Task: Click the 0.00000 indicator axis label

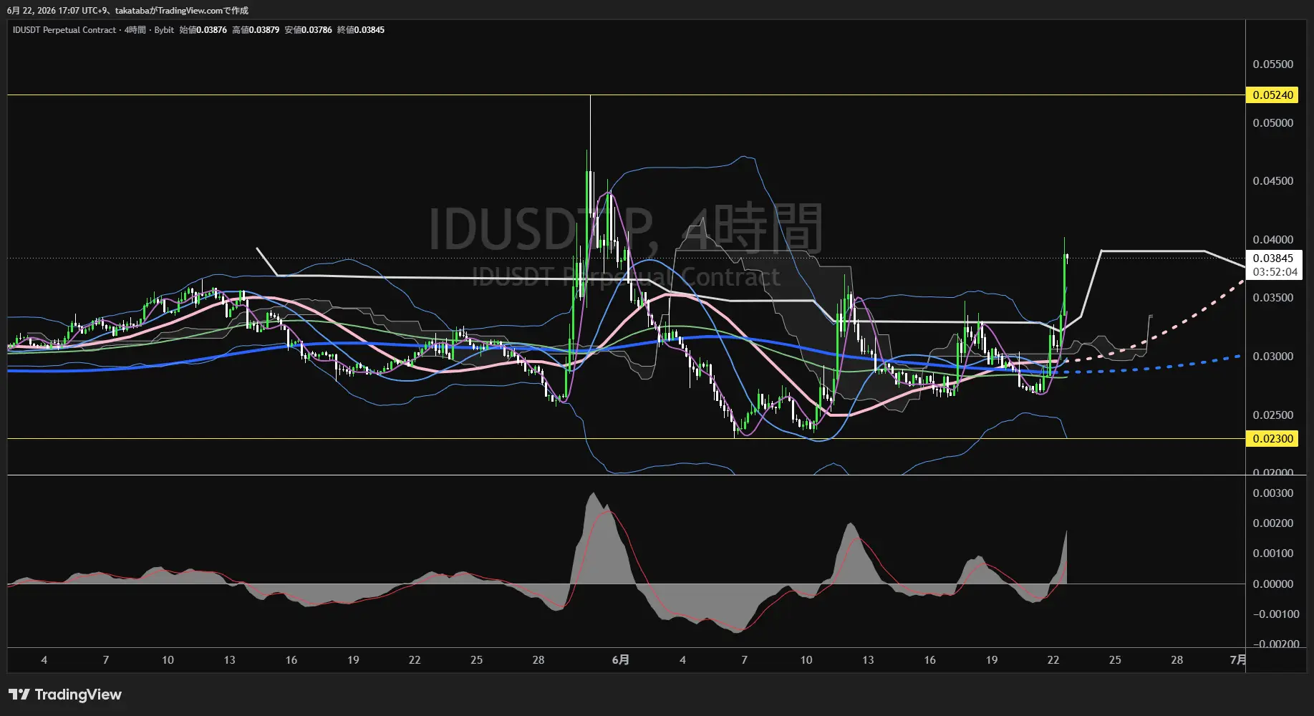Action: pyautogui.click(x=1272, y=584)
